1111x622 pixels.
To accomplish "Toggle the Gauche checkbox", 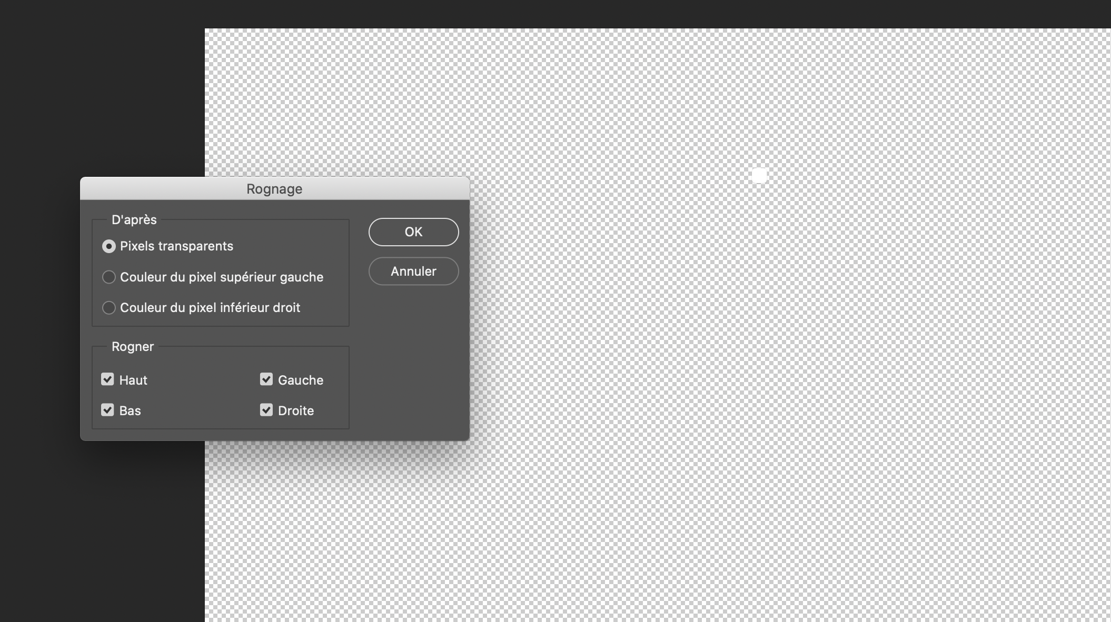I will point(266,379).
